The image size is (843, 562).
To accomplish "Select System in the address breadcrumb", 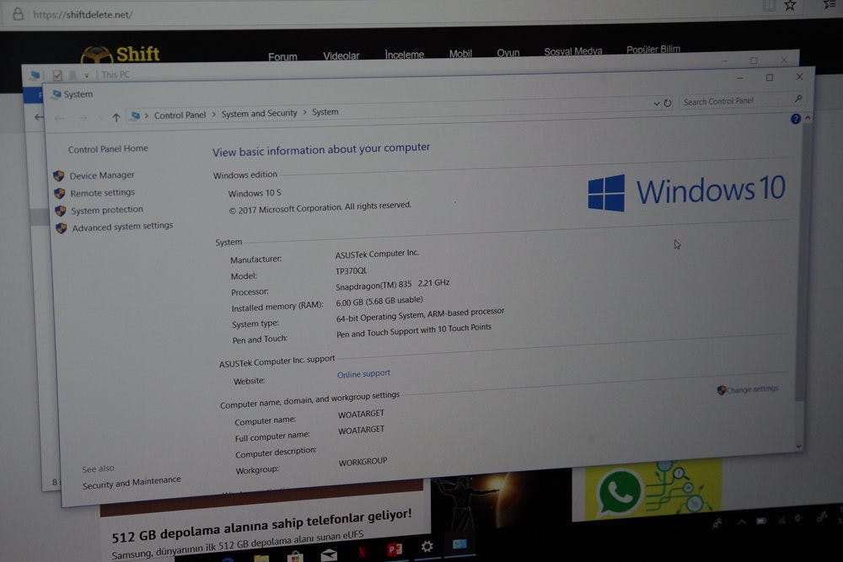I will click(x=325, y=112).
